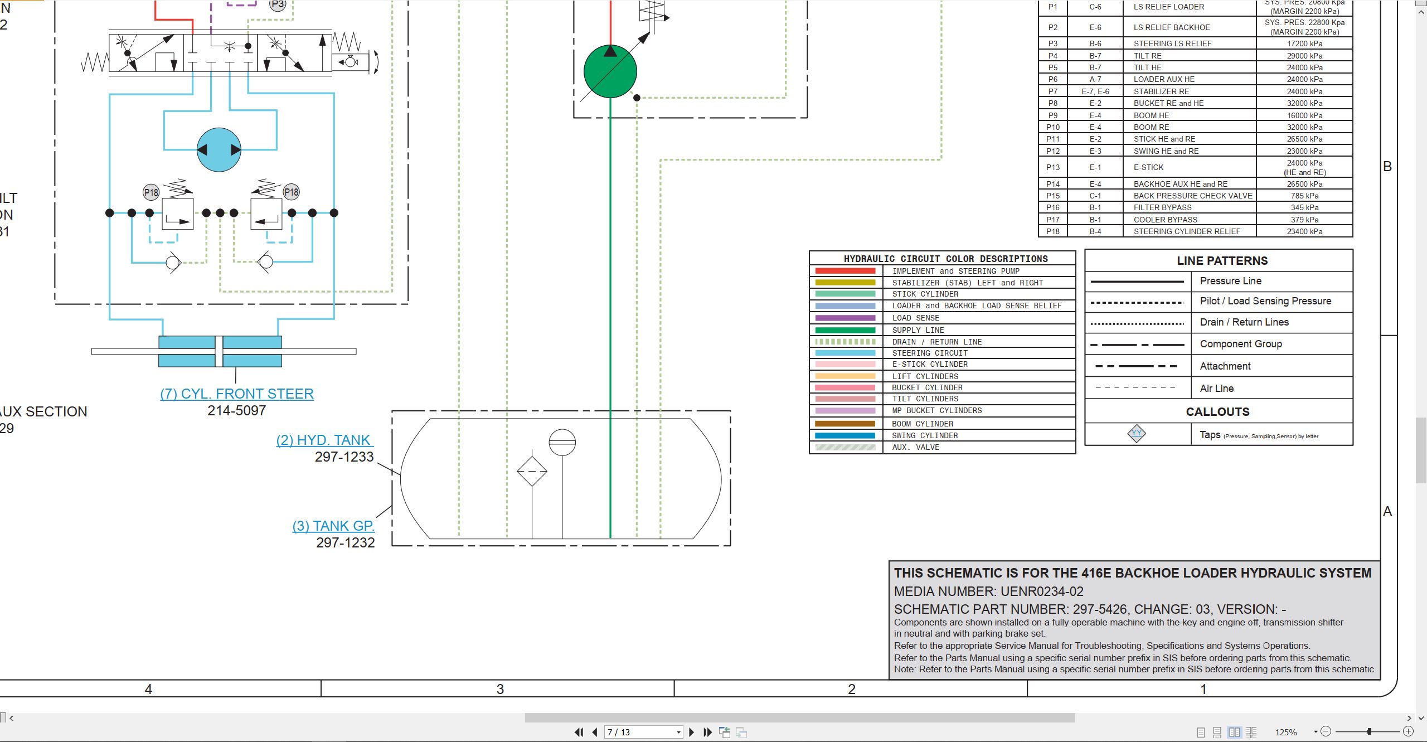The height and width of the screenshot is (742, 1427).
Task: Click the front steer cylinder symbol
Action: (223, 351)
